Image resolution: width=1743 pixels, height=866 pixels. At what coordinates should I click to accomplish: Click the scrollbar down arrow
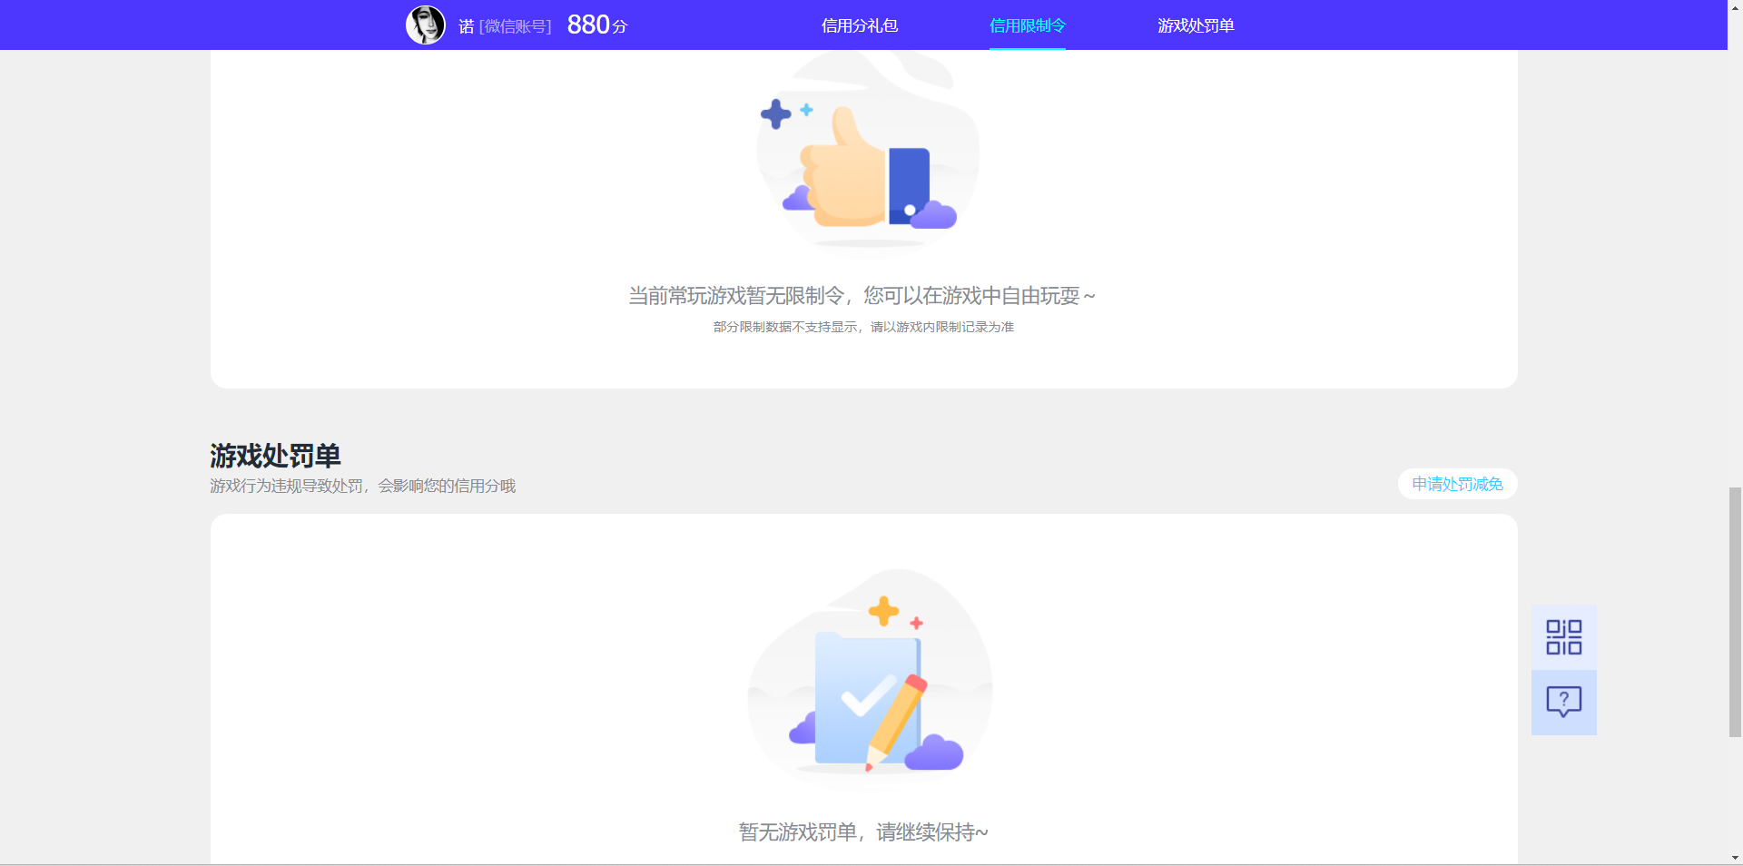(x=1735, y=858)
